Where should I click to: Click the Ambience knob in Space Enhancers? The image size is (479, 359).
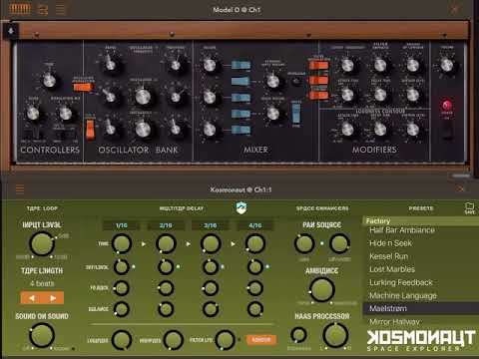(x=321, y=289)
